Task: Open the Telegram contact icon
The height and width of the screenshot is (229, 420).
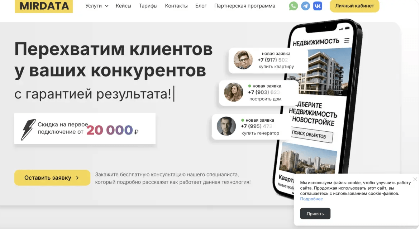Action: coord(305,6)
